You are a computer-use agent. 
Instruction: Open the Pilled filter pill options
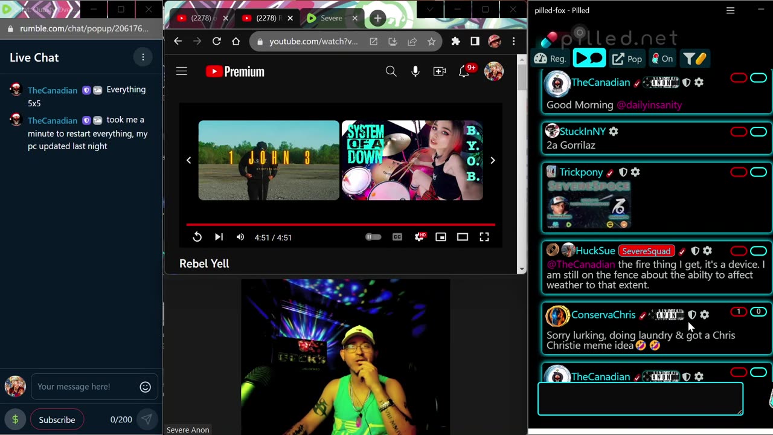point(694,59)
